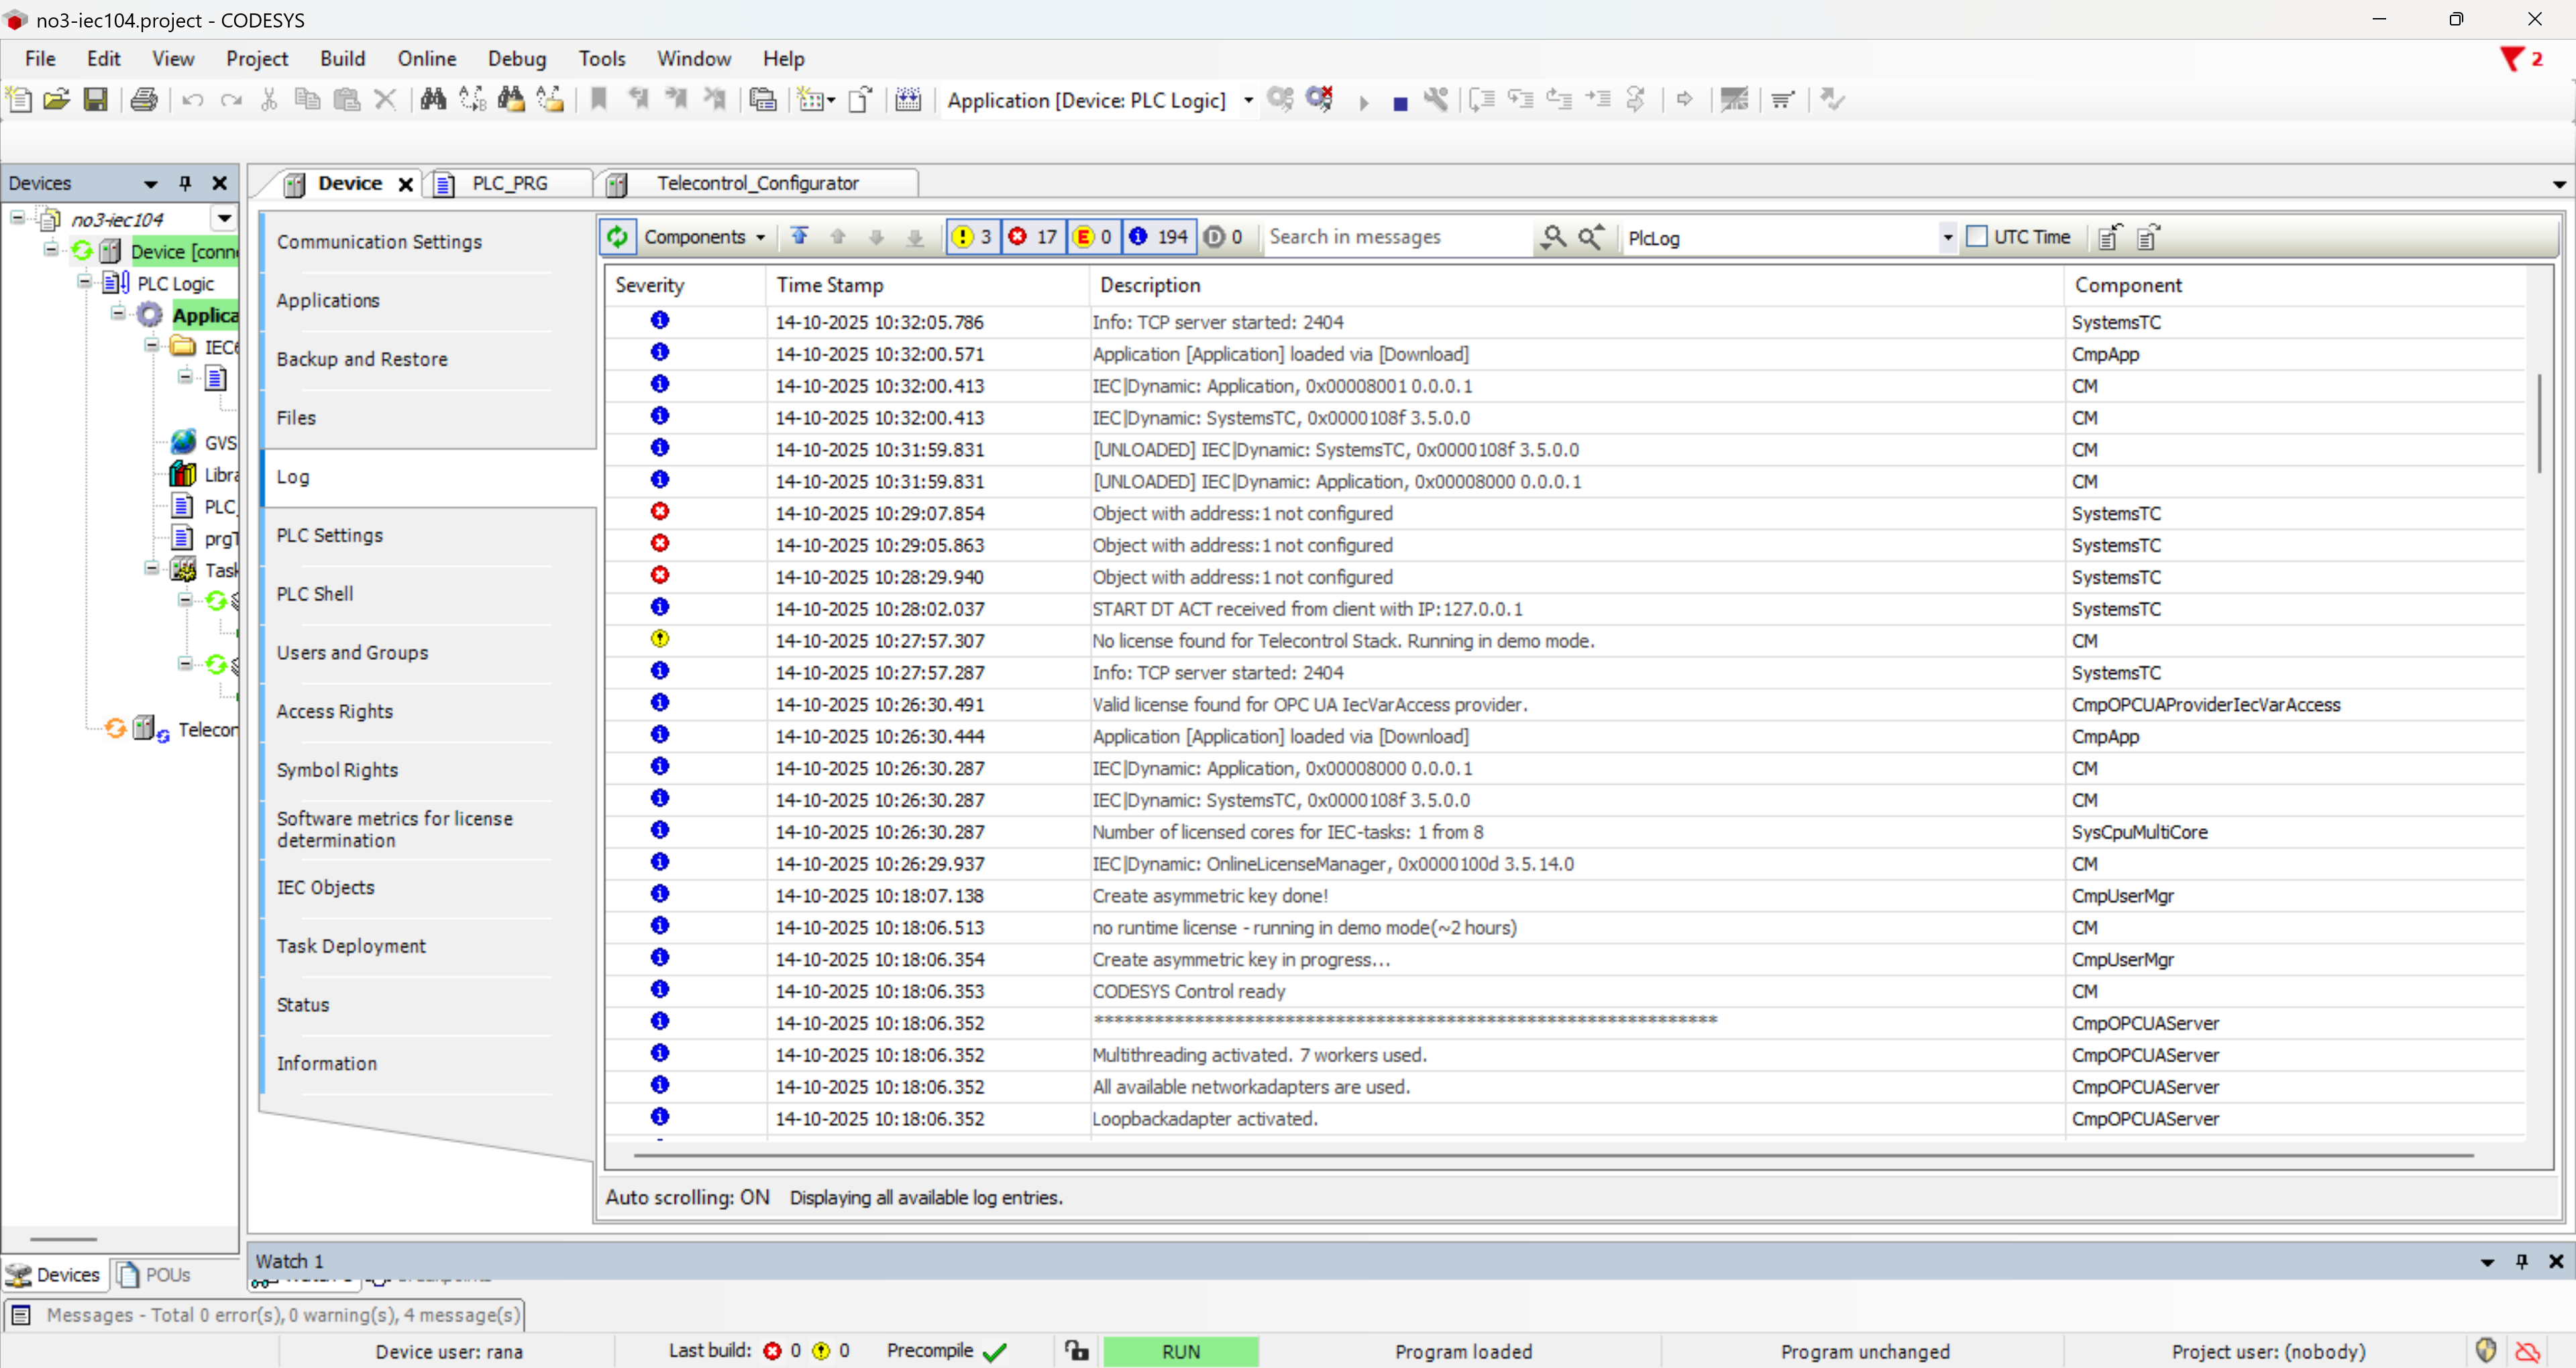Click the Save project icon

tap(95, 100)
